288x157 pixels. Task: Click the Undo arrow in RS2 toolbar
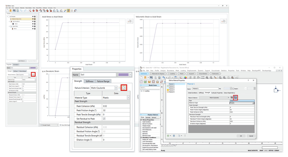click(163, 78)
